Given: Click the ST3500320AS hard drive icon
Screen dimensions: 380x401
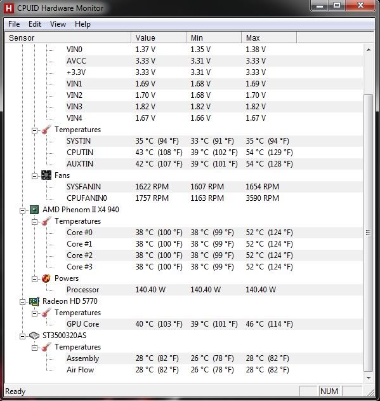Looking at the screenshot, I should (34, 336).
